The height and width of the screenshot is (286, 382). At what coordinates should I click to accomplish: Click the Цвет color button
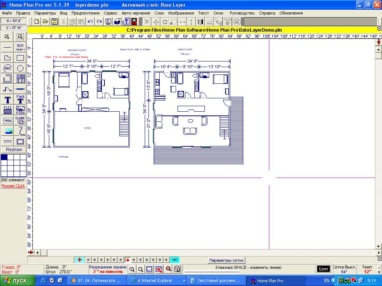click(323, 269)
